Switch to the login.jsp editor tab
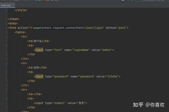 6,5
